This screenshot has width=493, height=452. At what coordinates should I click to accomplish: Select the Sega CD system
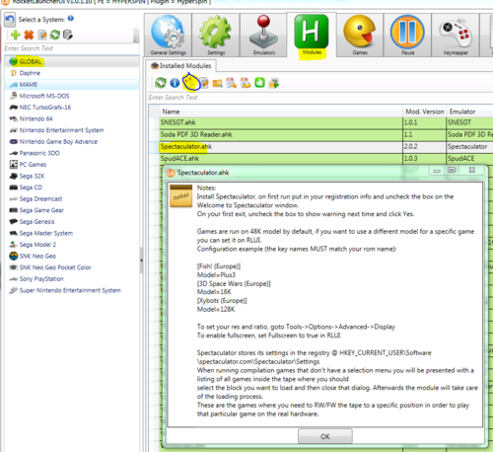tap(72, 188)
